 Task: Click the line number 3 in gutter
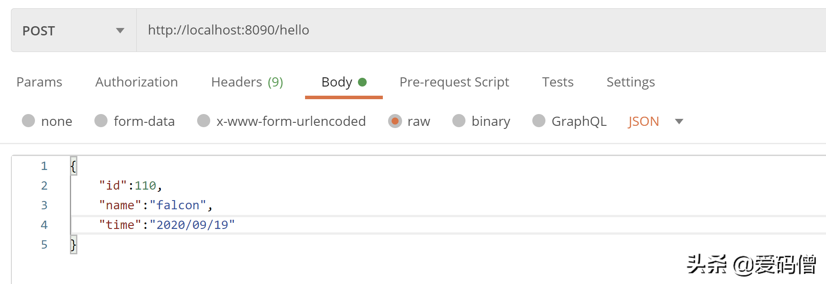[44, 205]
